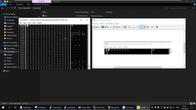Select the Pen tool in Snipping Tool
This screenshot has height=110, width=196.
[141, 27]
